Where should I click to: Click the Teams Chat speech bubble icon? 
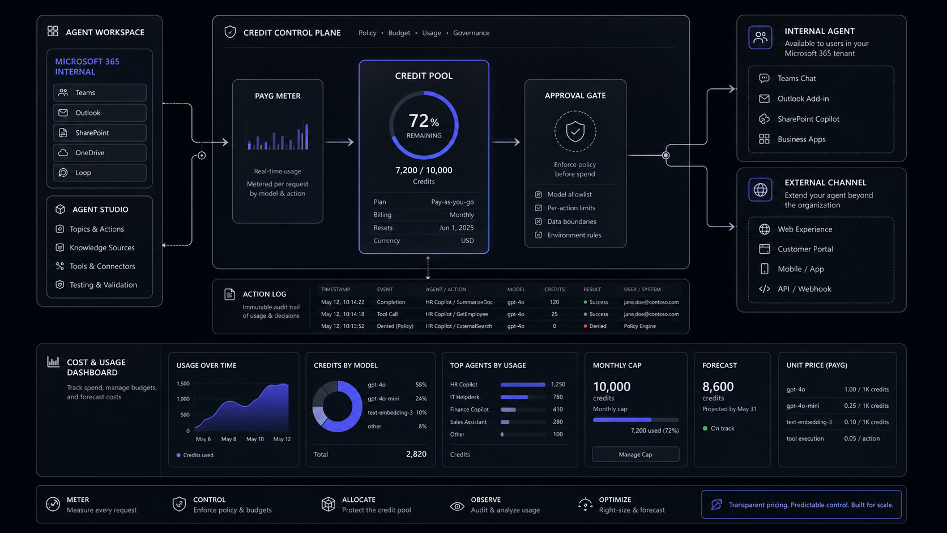(x=764, y=78)
